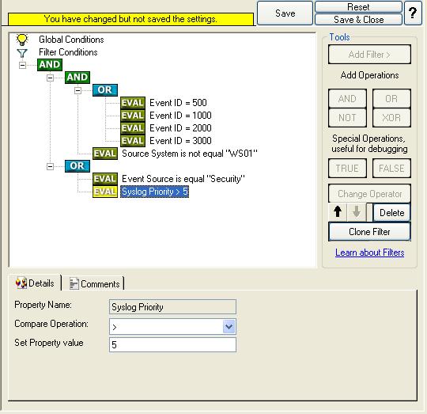Click the Set Property value field
Viewport: 427px width, 414px height.
172,345
